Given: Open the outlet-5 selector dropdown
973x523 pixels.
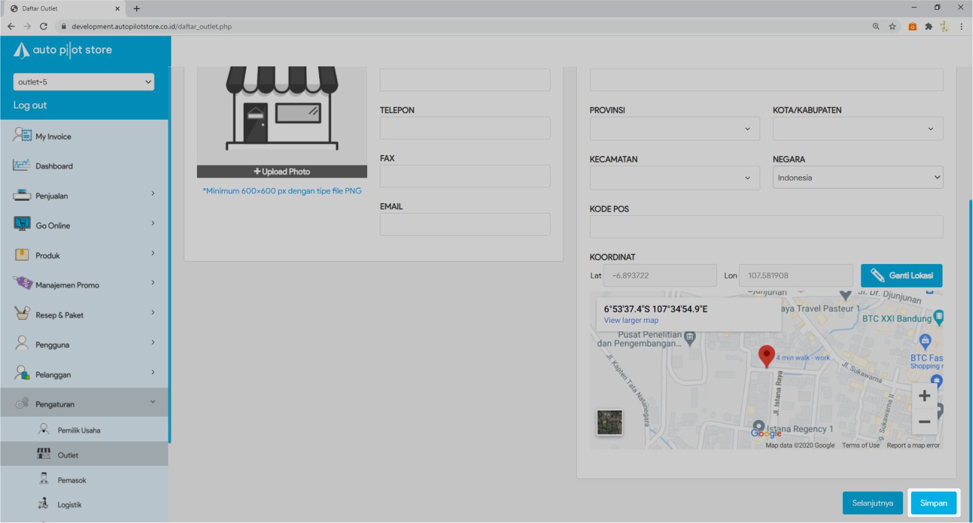Looking at the screenshot, I should pyautogui.click(x=83, y=82).
